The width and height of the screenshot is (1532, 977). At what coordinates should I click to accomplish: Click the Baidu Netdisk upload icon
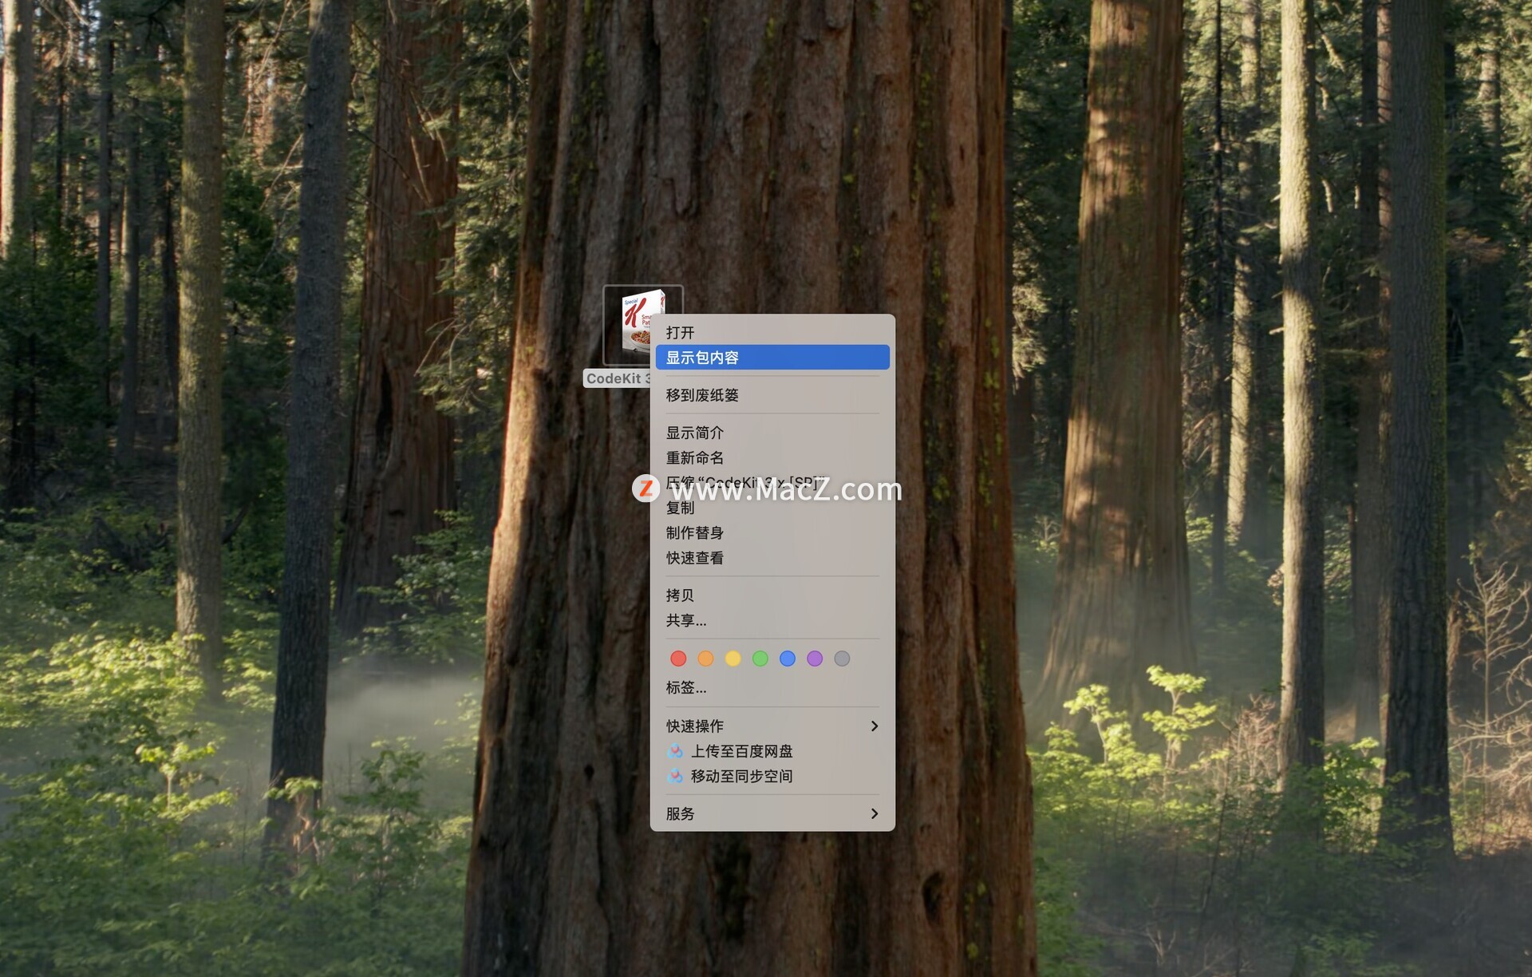point(675,751)
